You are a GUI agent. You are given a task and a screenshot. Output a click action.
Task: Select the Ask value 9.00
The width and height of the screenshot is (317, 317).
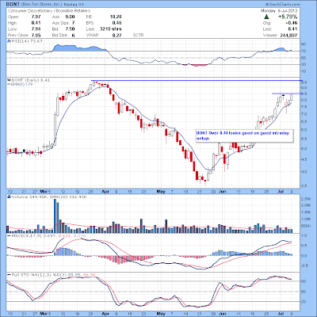[x=70, y=17]
